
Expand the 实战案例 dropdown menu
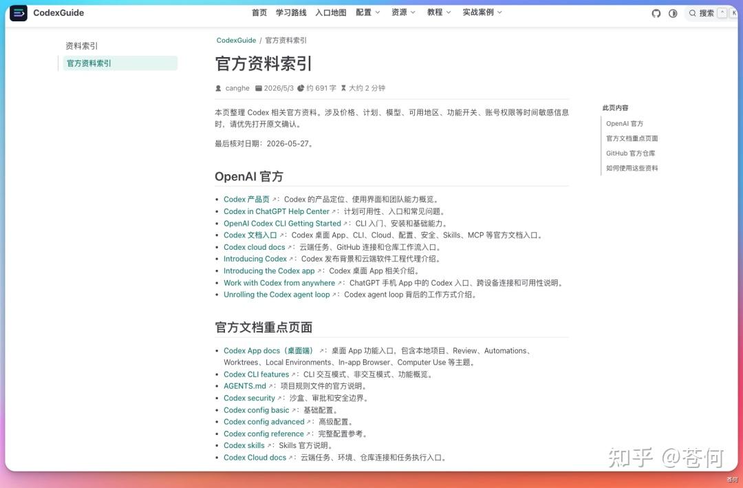pos(482,12)
